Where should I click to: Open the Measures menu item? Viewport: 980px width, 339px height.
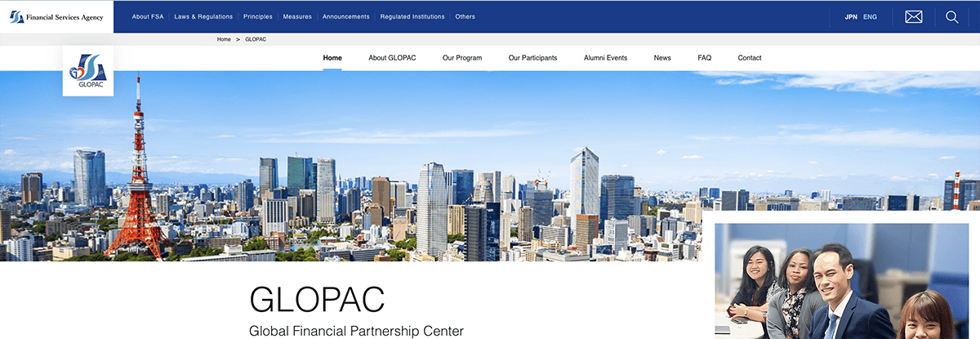[x=297, y=16]
